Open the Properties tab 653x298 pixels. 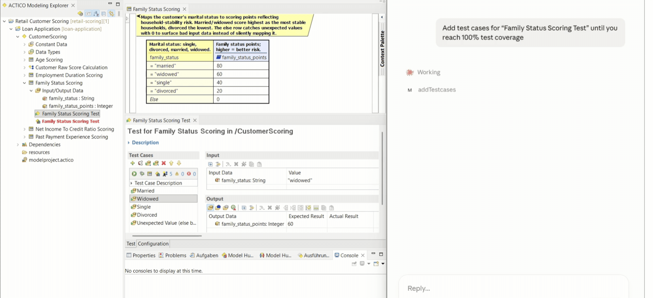pyautogui.click(x=141, y=255)
